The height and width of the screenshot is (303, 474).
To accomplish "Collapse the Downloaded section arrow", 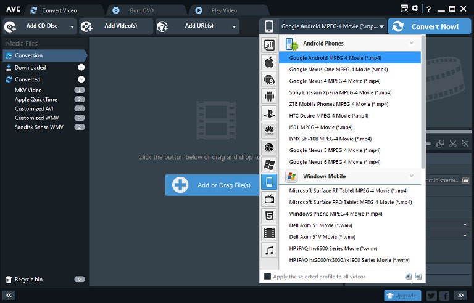I will [x=81, y=67].
